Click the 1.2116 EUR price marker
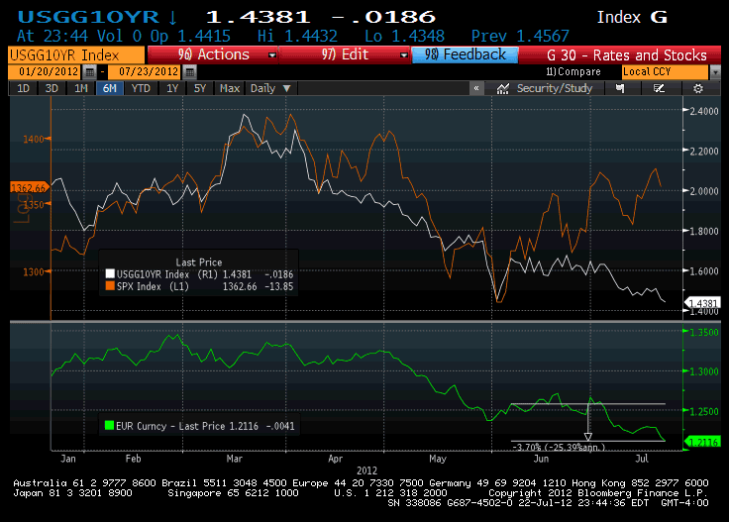729x522 pixels. [x=703, y=442]
